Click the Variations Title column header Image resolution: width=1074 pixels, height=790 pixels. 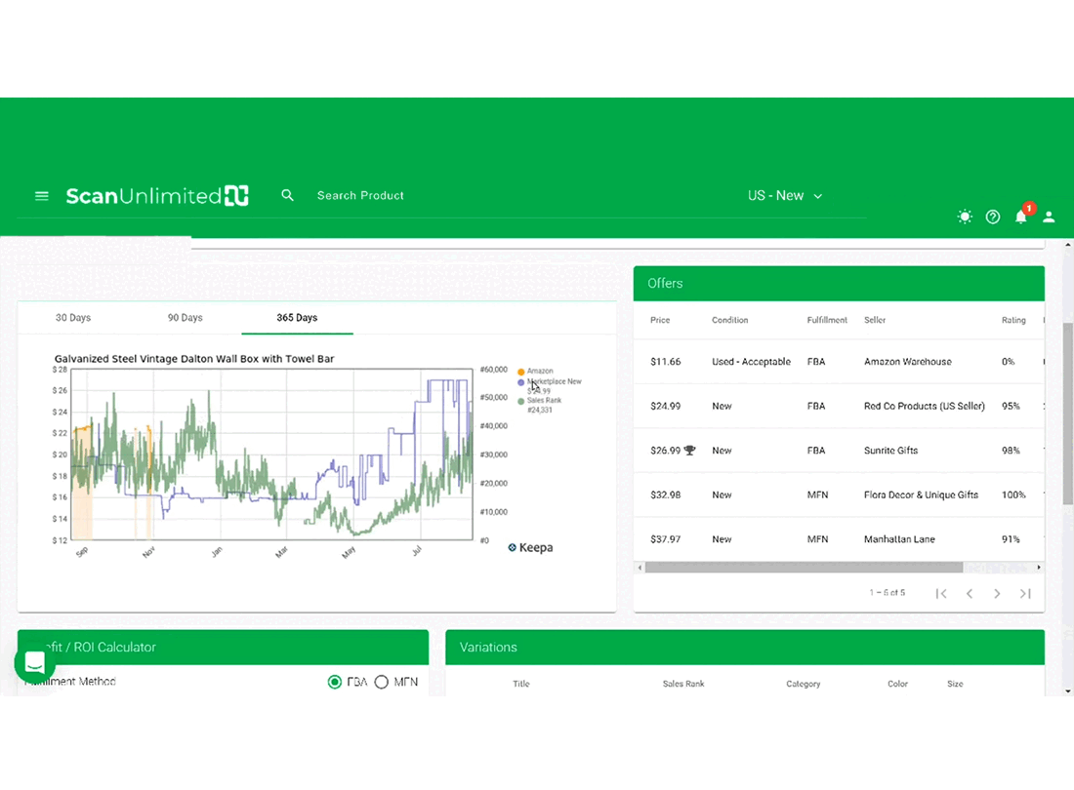tap(521, 684)
